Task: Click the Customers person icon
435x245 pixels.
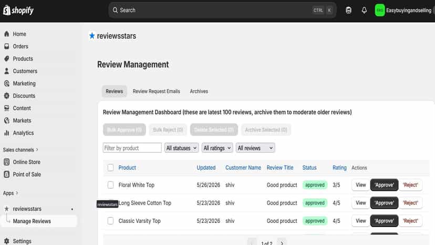Action: coord(7,71)
